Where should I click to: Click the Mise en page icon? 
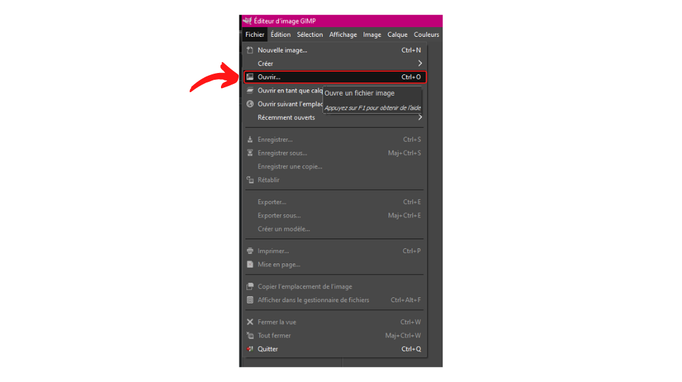250,265
